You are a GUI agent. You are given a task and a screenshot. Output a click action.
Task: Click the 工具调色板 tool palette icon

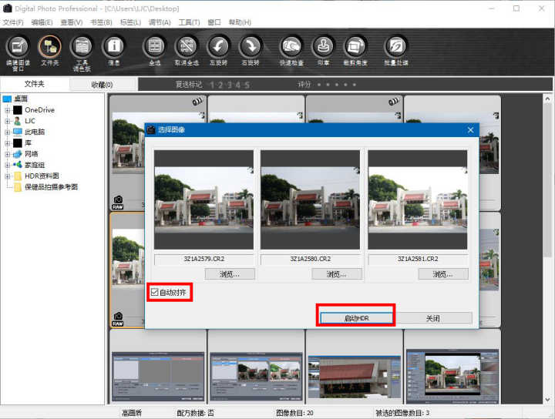(81, 48)
